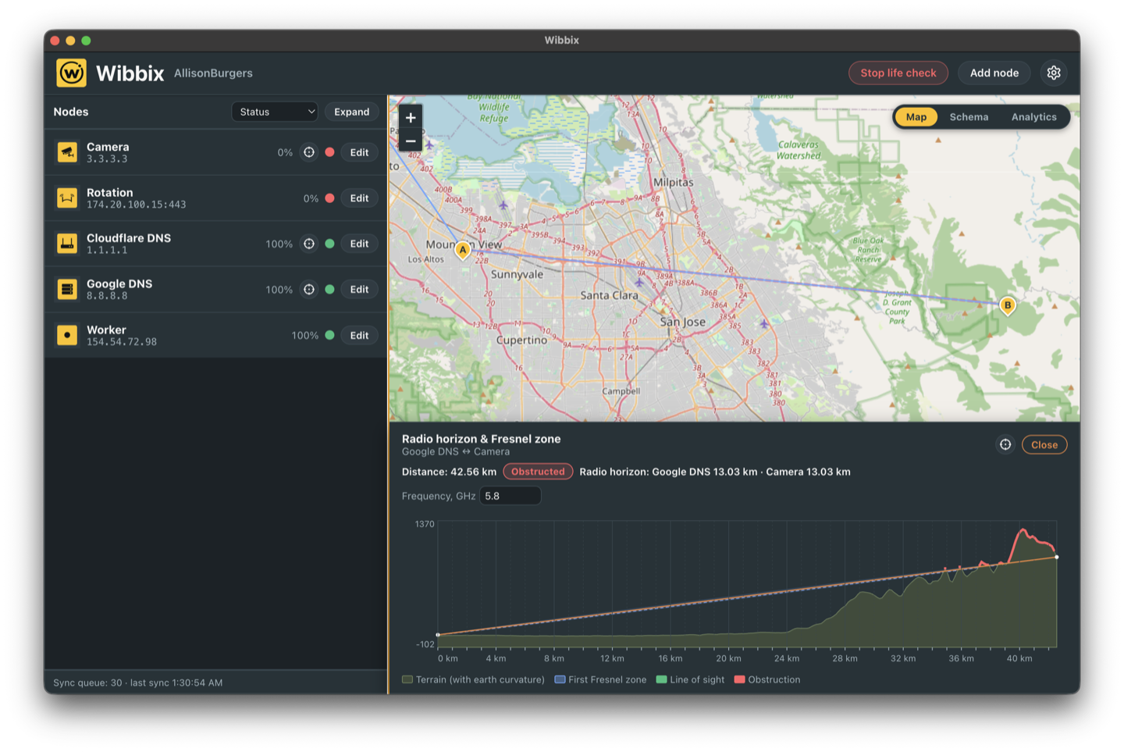The image size is (1124, 752).
Task: Locate Camera node with crosshair icon
Action: click(x=309, y=152)
